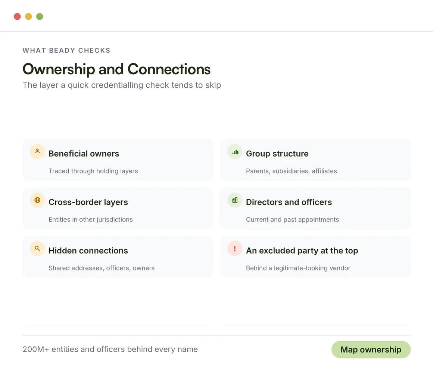Click the globe icon beside Cross-border layers
Viewport: 433px width, 373px height.
pyautogui.click(x=37, y=200)
